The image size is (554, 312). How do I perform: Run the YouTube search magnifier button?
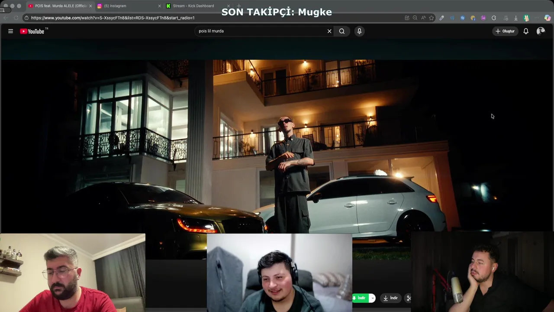coord(342,31)
